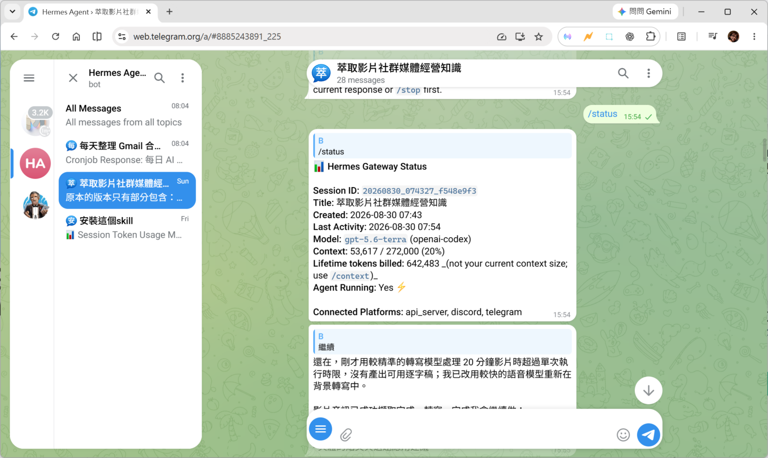Click the quoted 繼續 reply header

point(442,342)
